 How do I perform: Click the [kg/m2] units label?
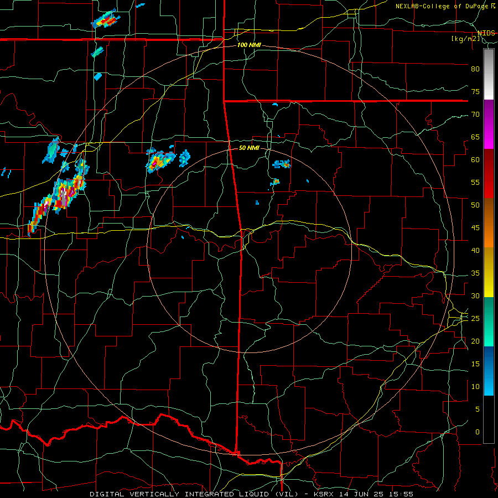click(x=465, y=39)
